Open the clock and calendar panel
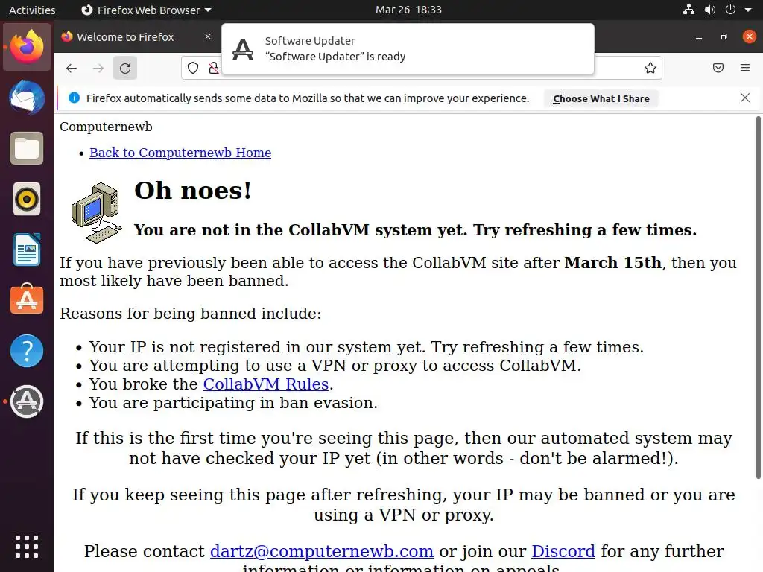763x572 pixels. tap(408, 10)
